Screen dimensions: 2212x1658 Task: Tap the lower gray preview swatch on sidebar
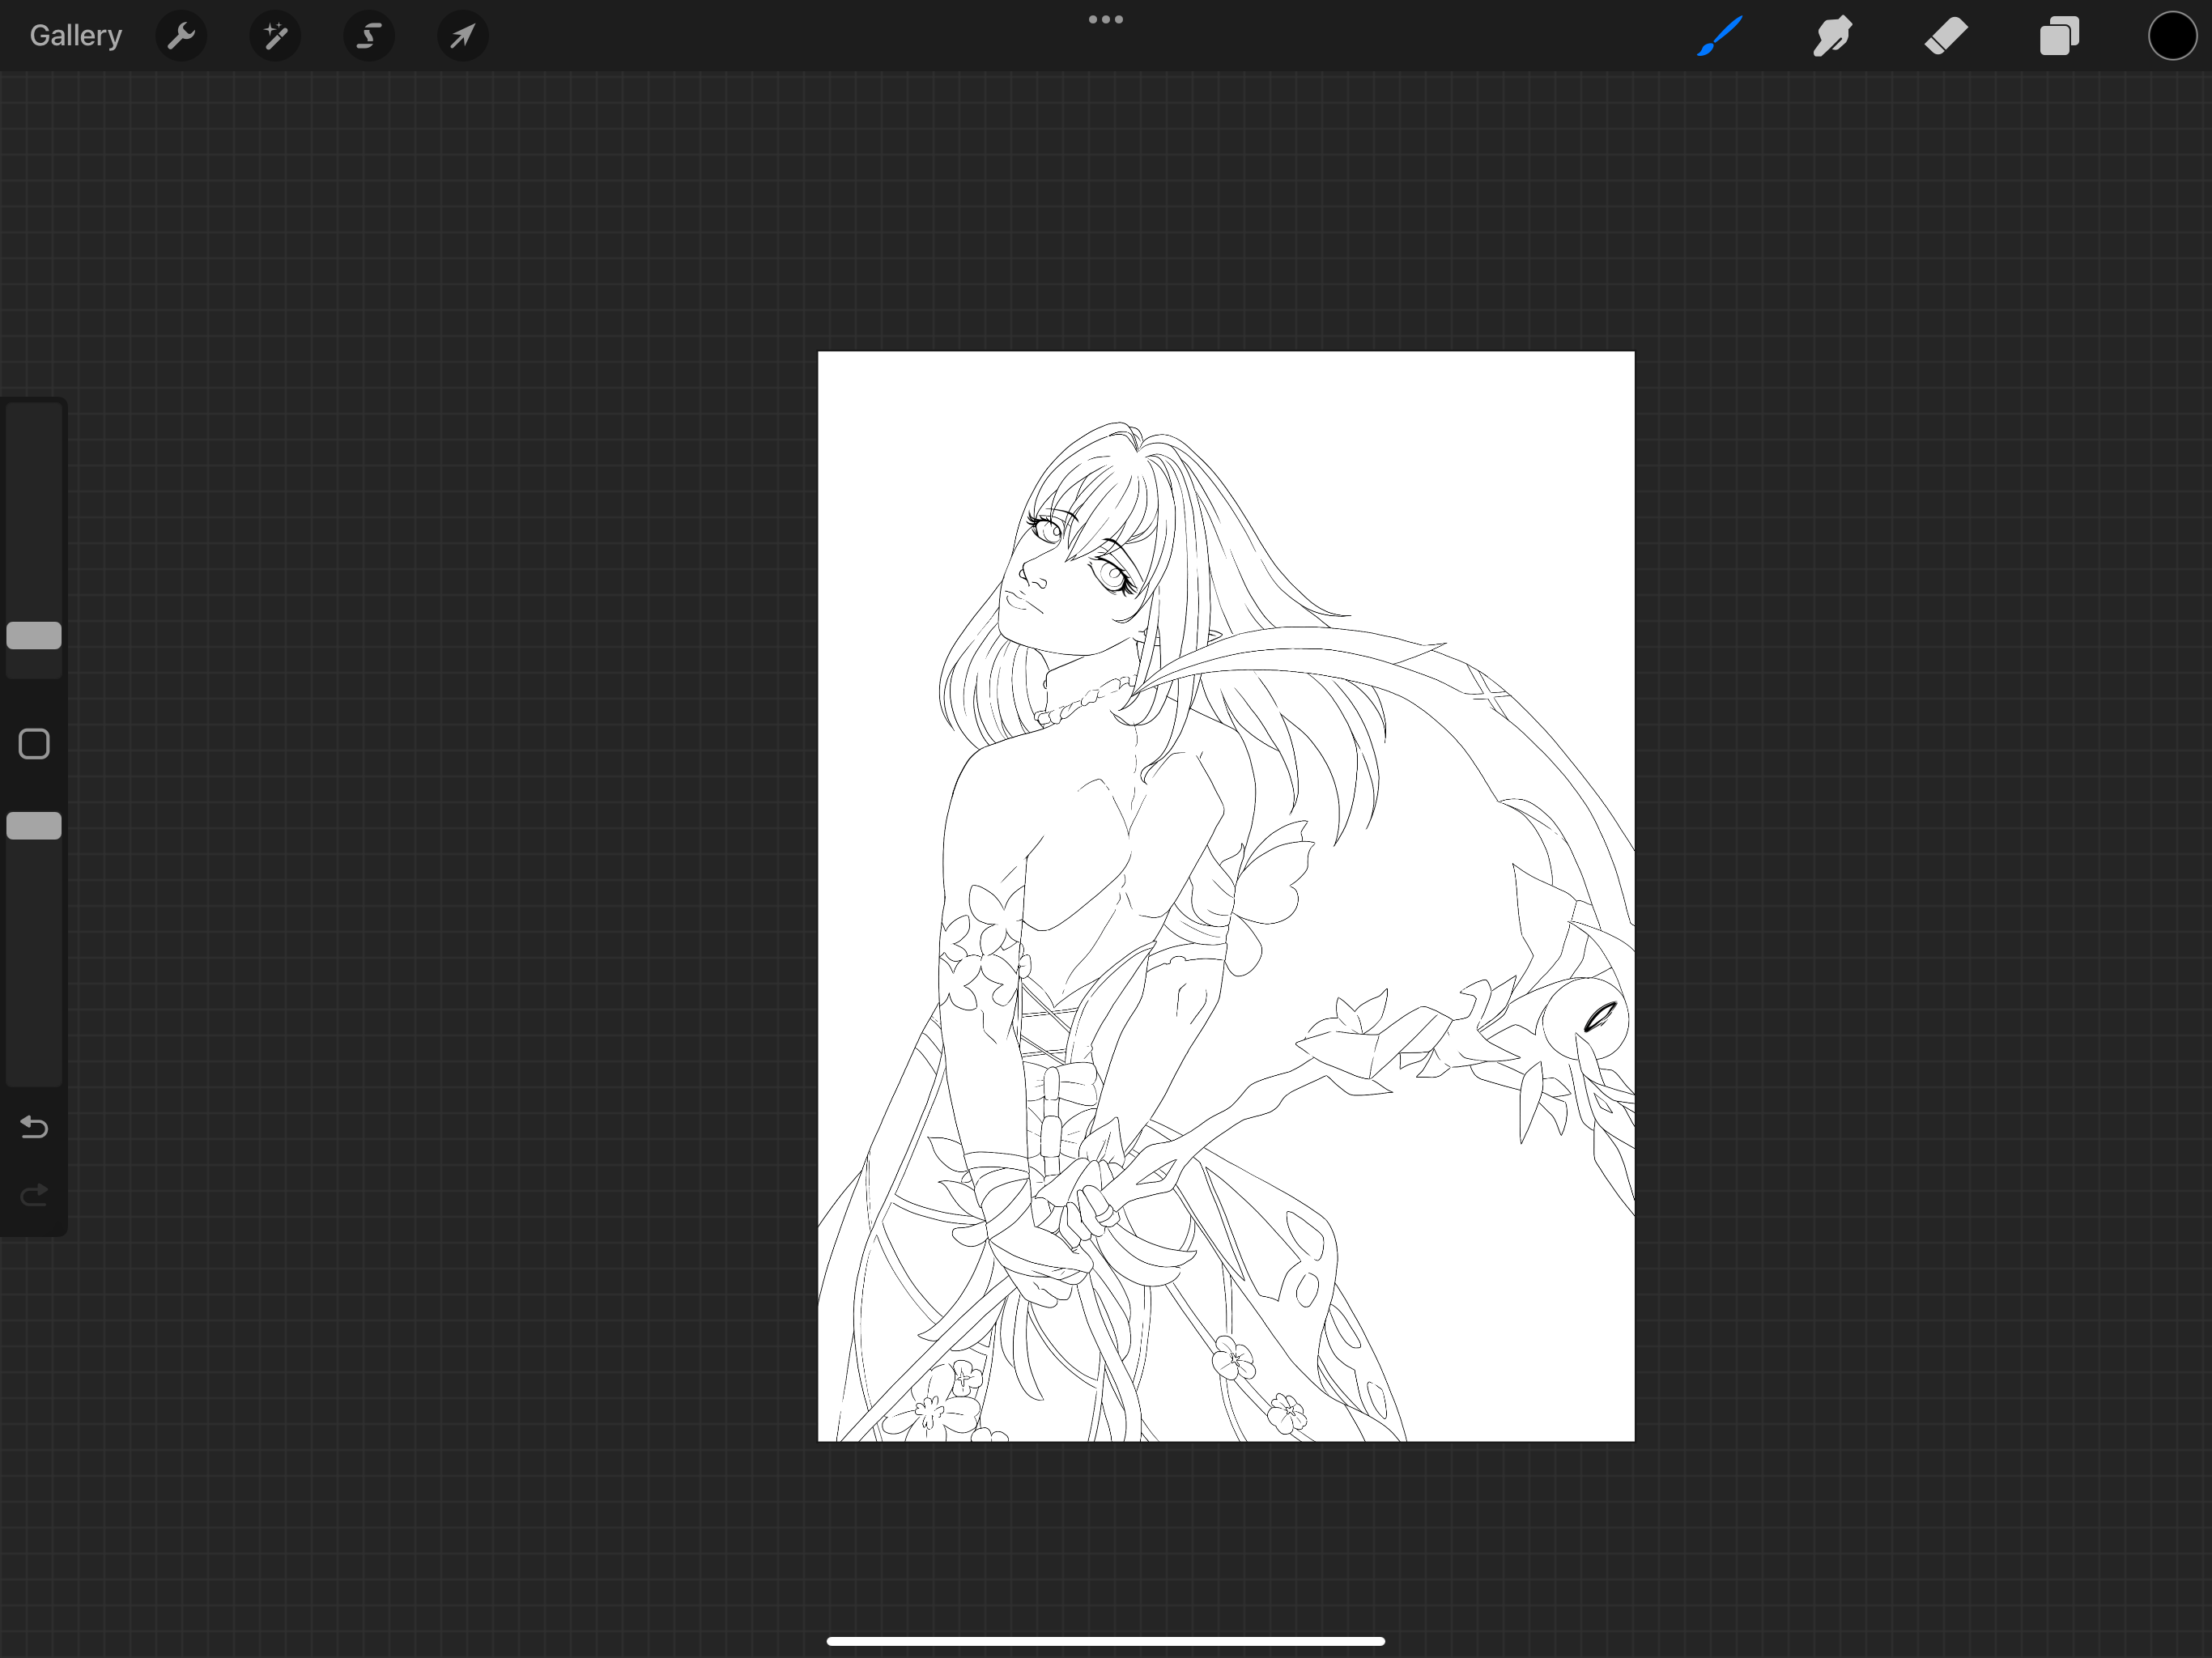(x=34, y=825)
